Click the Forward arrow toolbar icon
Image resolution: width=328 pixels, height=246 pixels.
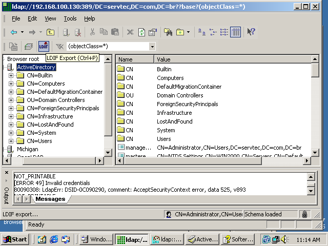pos(32,32)
